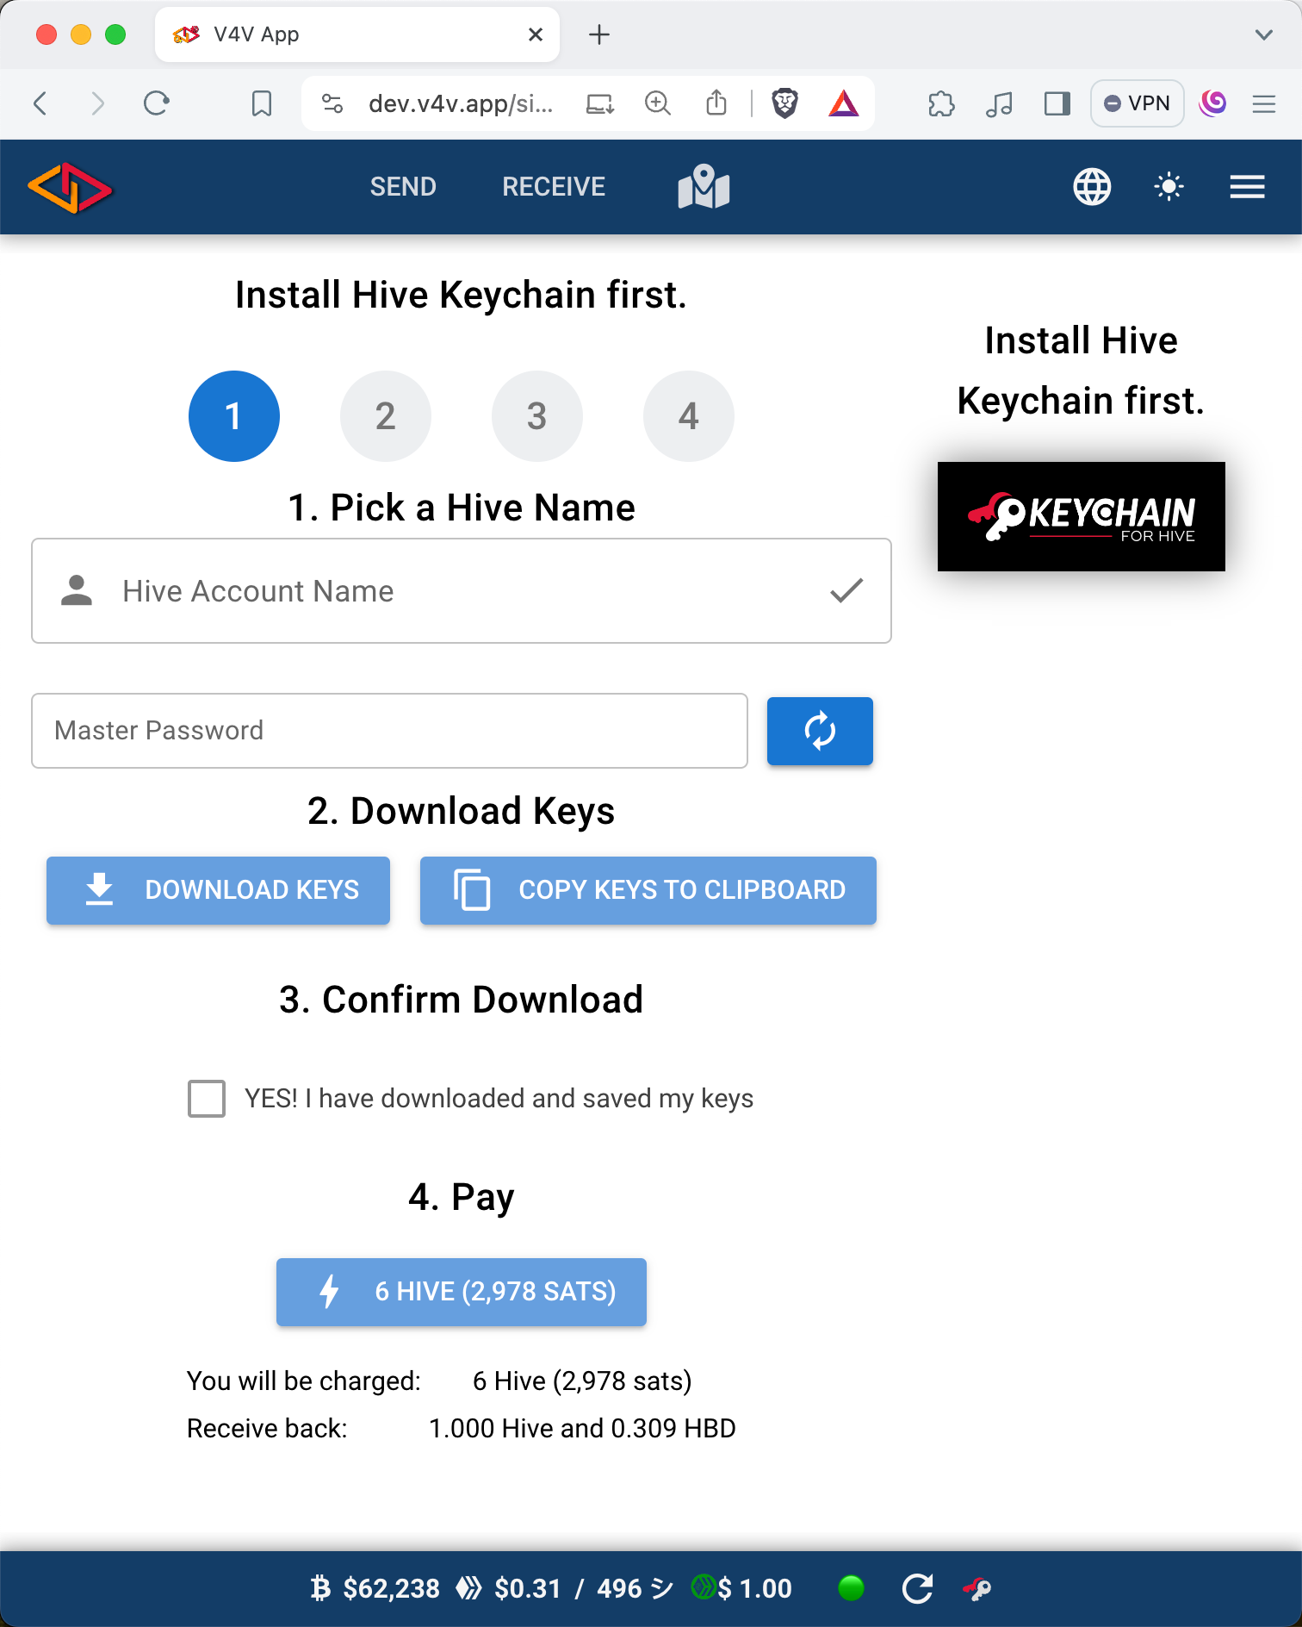Click the V4V logo in header
The width and height of the screenshot is (1302, 1627).
tap(70, 187)
